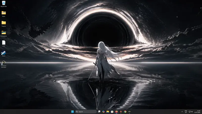This screenshot has height=114, width=202.
Task: Open File Explorer in the taskbar
Action: 108,112
